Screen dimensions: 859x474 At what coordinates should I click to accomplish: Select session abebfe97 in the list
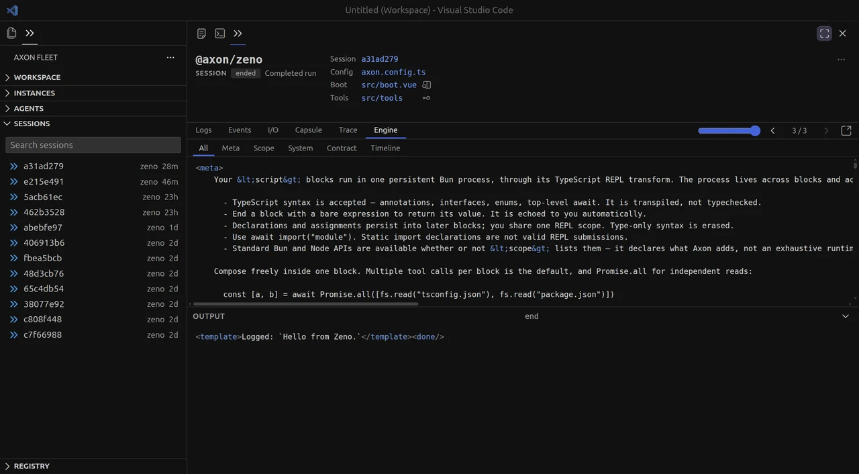(93, 228)
